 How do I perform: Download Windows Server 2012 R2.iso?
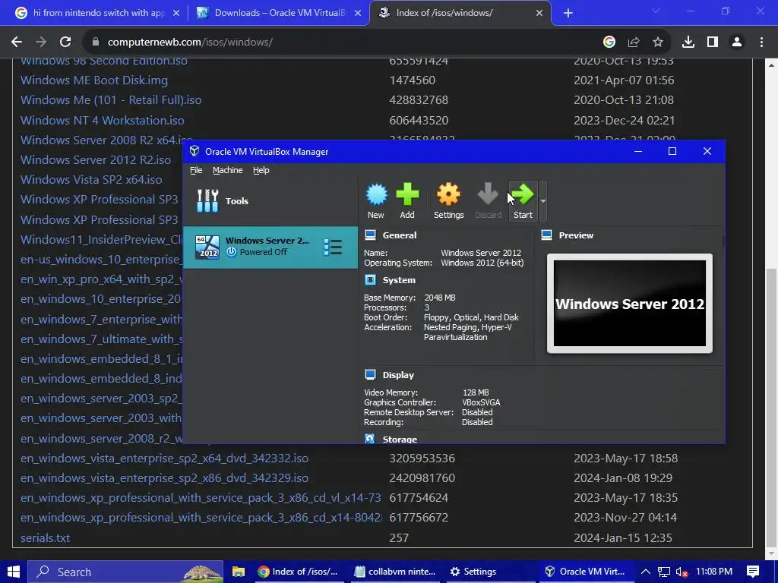click(x=96, y=160)
